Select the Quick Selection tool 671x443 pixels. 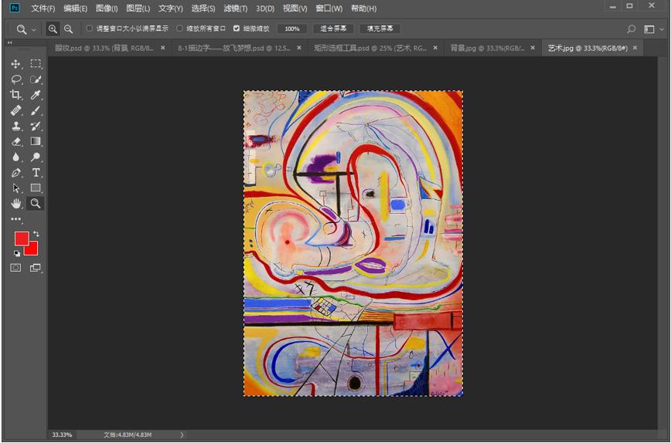(x=36, y=79)
